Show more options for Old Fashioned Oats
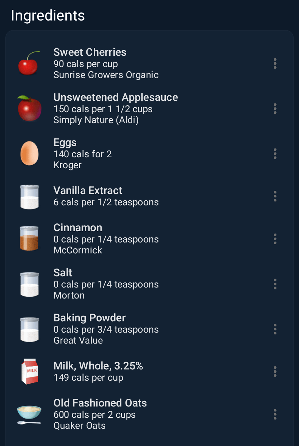 pos(275,415)
